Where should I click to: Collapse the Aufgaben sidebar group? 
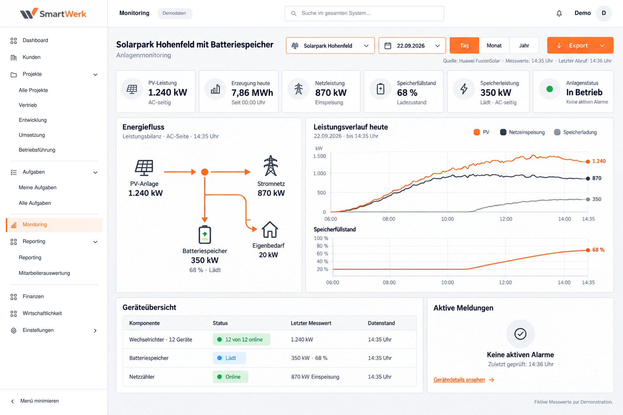coord(95,172)
